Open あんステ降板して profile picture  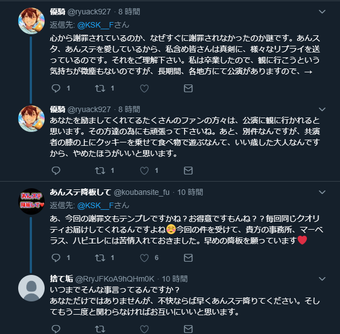pyautogui.click(x=31, y=202)
